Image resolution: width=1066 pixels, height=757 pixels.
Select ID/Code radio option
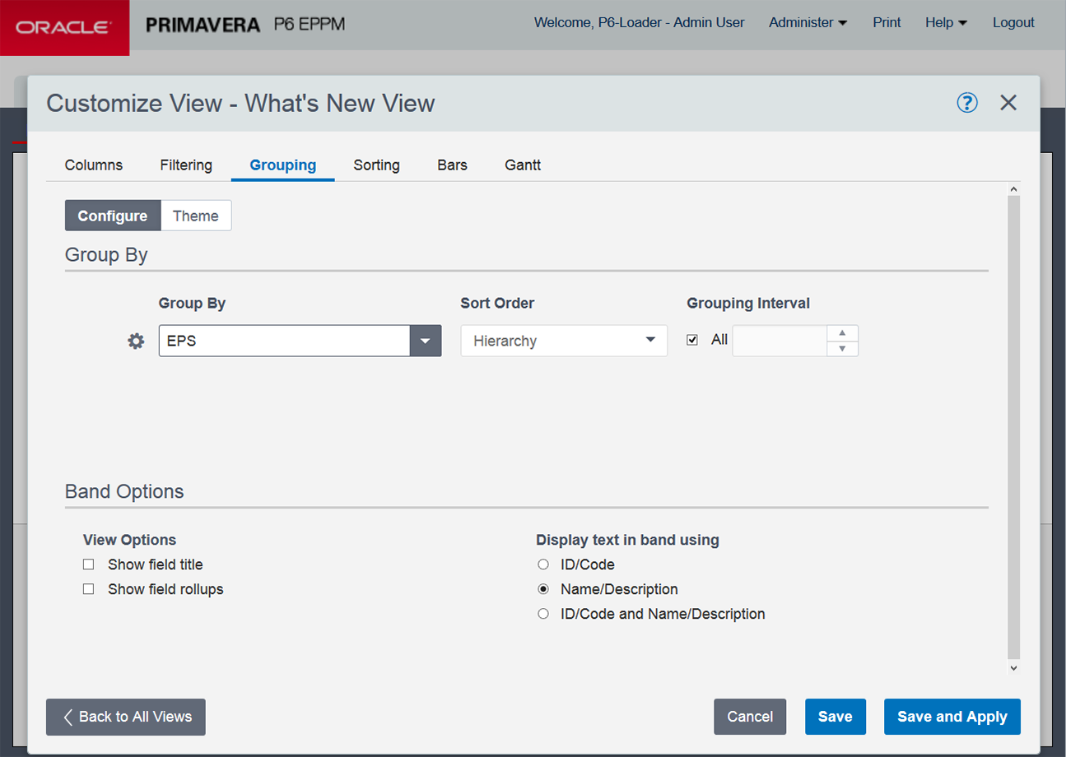pyautogui.click(x=543, y=564)
